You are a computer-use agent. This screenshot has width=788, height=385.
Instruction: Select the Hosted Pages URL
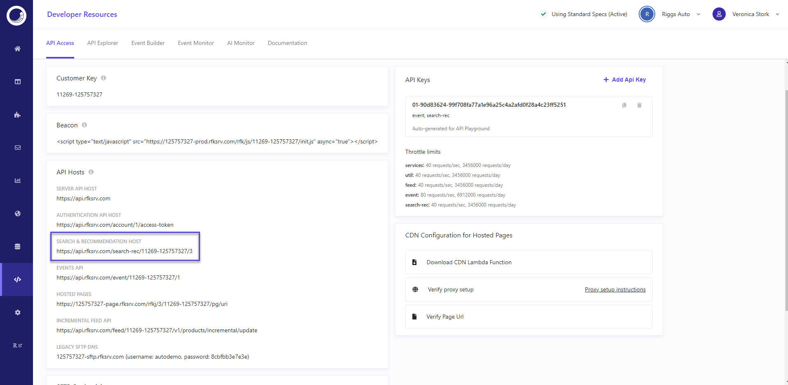click(142, 304)
